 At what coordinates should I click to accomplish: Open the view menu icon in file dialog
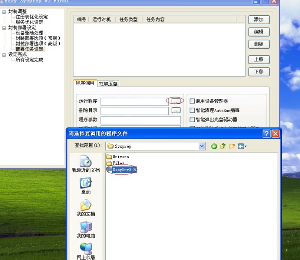pos(242,146)
